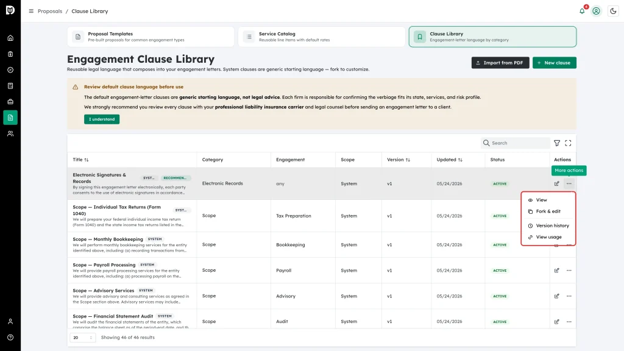Toggle dark mode moon icon
This screenshot has width=624, height=351.
tap(613, 11)
